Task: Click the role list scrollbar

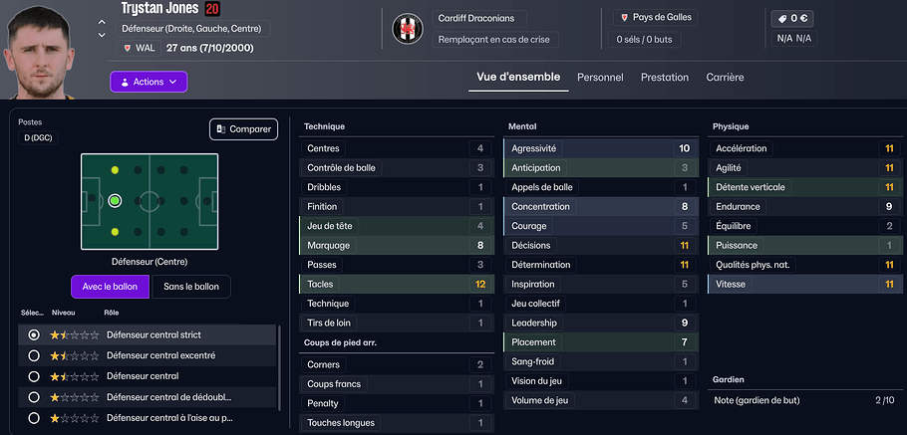Action: [279, 368]
